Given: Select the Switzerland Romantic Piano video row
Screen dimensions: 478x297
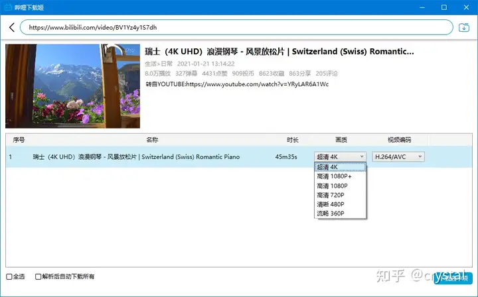Looking at the screenshot, I should pos(239,156).
